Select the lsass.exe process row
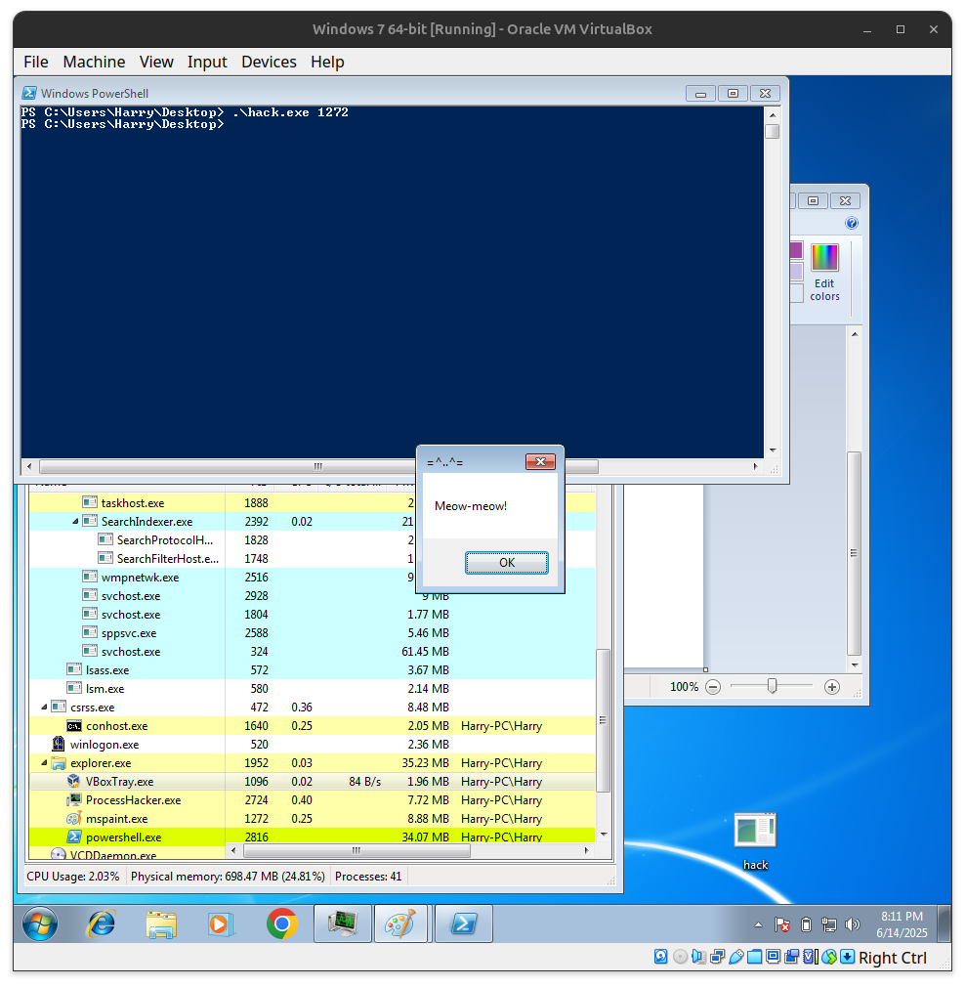 (312, 669)
